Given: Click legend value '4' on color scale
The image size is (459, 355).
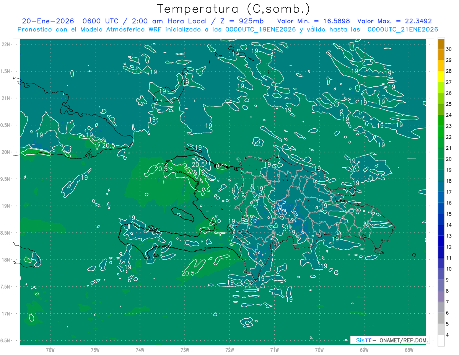Looking at the screenshot, I should [x=448, y=335].
